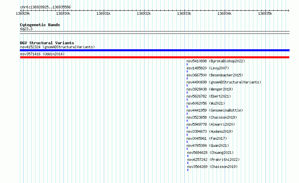Select nsv3523658 (Chaisson2019) variant

212,117
